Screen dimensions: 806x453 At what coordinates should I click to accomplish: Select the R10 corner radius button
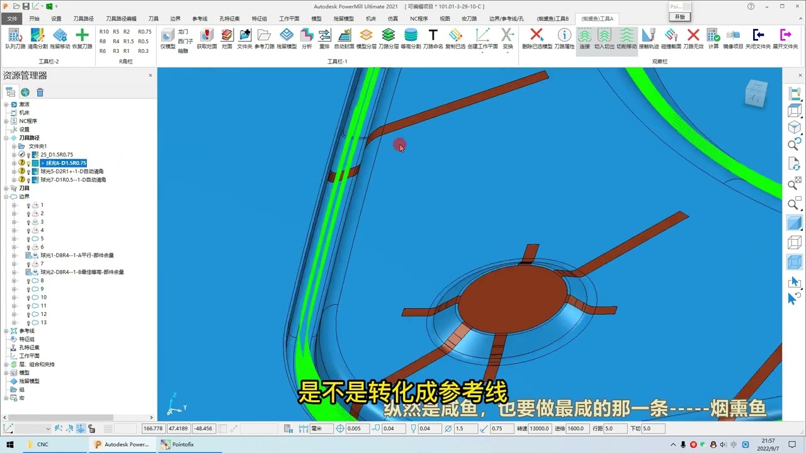104,31
